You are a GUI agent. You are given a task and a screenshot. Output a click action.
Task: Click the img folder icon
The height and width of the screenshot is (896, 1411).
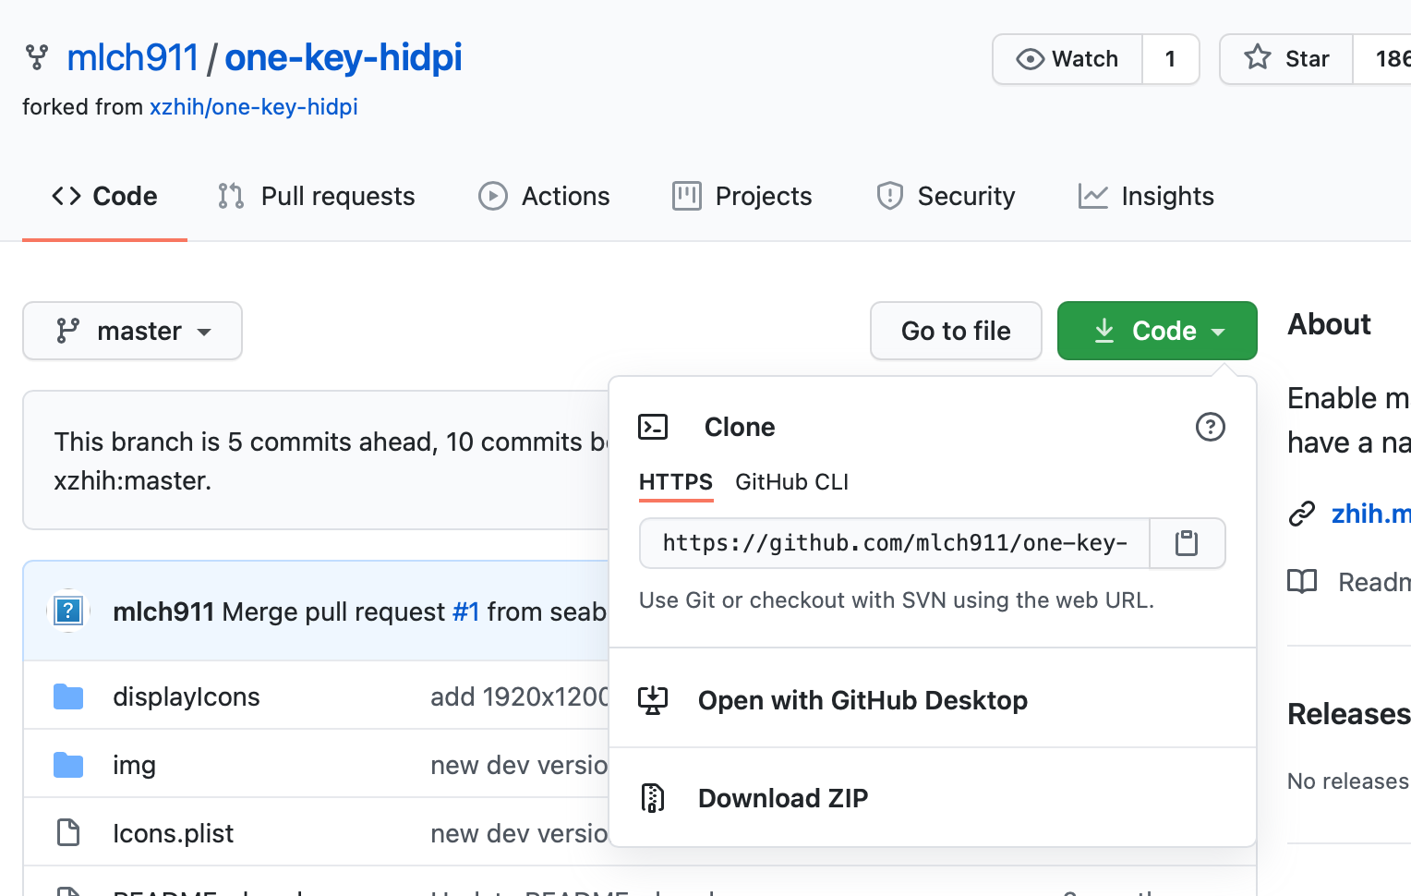click(x=68, y=765)
